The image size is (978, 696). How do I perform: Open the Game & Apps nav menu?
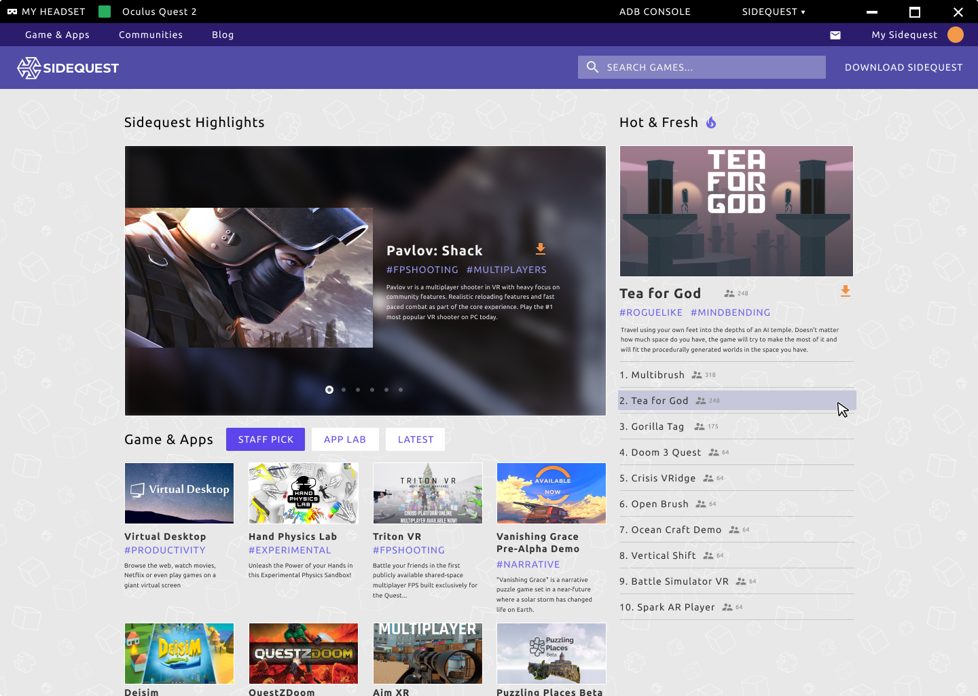point(57,35)
